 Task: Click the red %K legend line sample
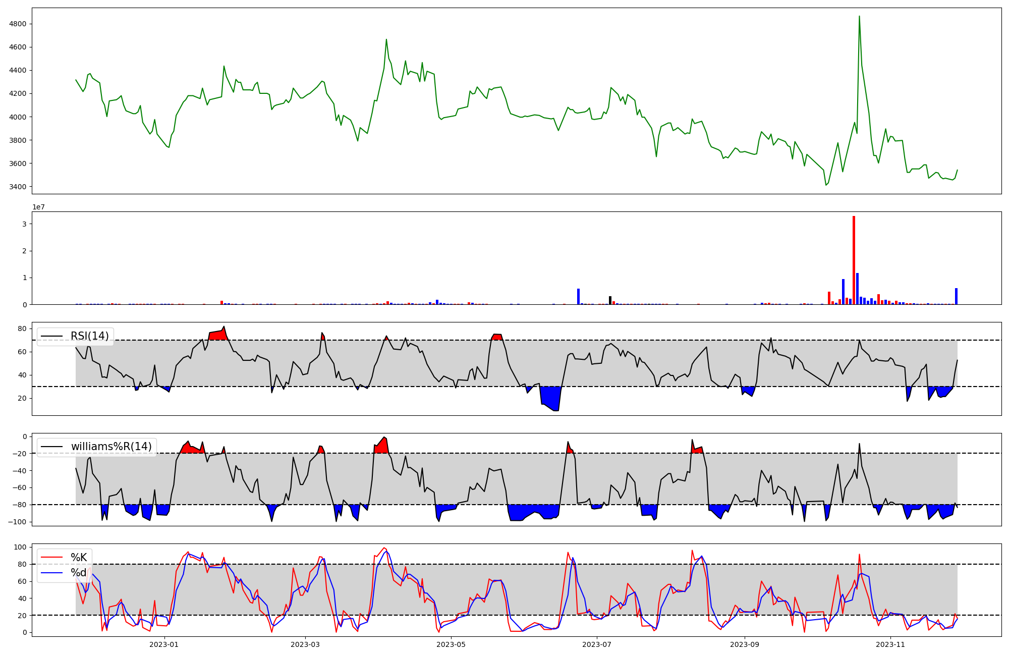52,558
